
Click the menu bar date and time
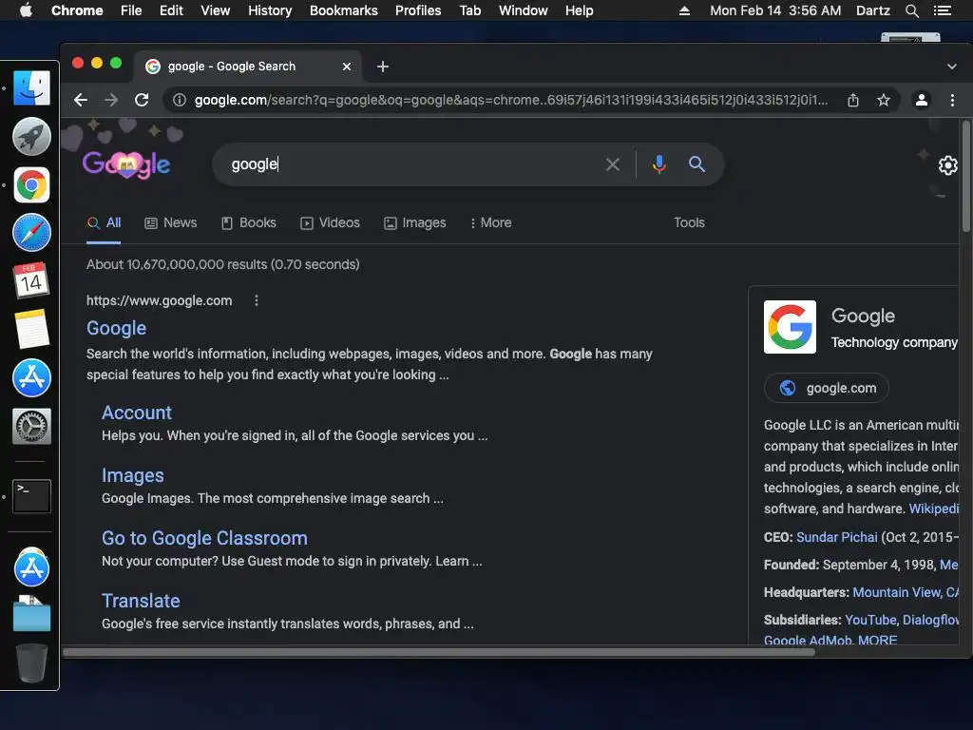[x=775, y=10]
